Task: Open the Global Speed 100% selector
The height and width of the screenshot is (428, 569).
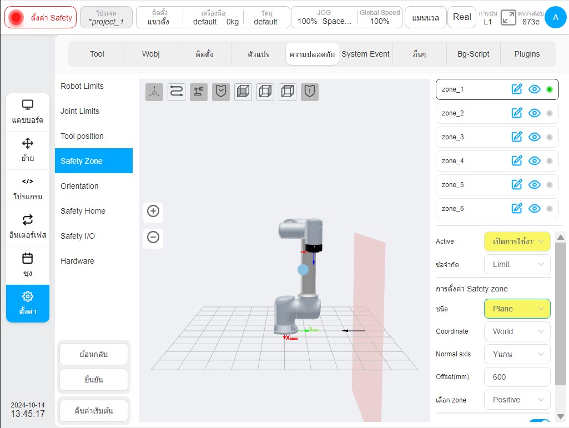Action: [380, 17]
